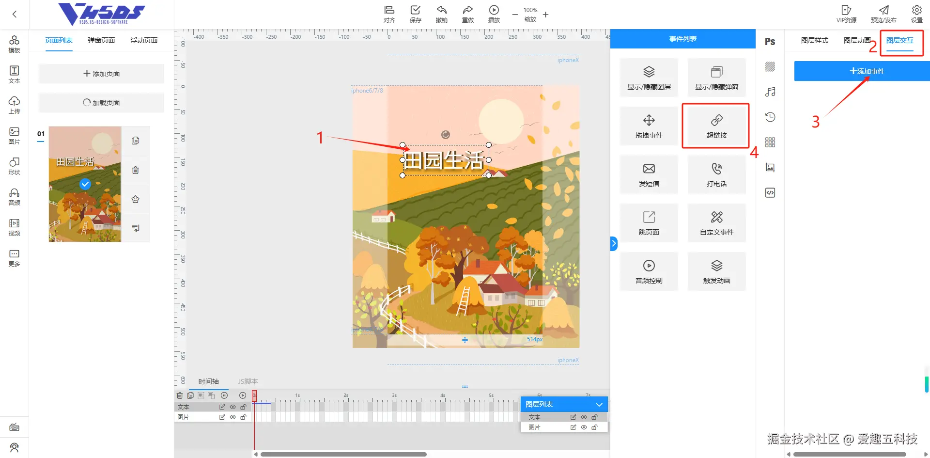Image resolution: width=930 pixels, height=458 pixels.
Task: Open 预览/发布 preview and publish
Action: point(883,14)
